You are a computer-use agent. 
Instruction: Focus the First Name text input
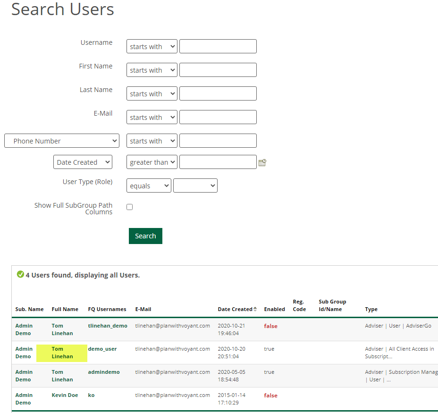pos(218,70)
